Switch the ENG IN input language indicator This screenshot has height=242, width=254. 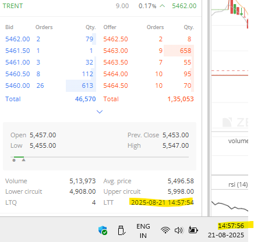tap(143, 231)
